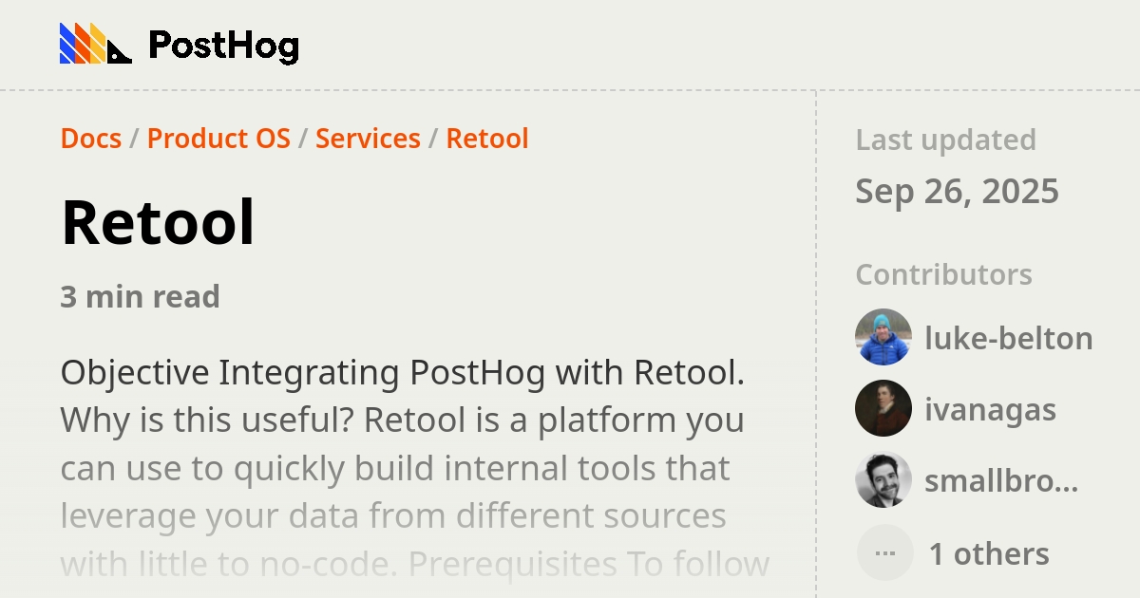Click smallbro's avatar photo
Viewport: 1140px width, 598px height.
point(883,480)
